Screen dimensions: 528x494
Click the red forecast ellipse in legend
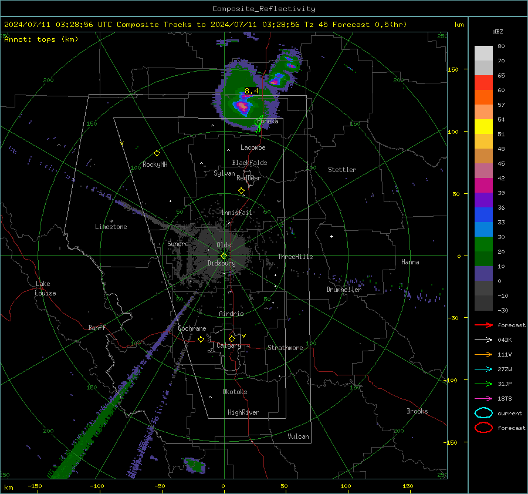[x=483, y=428]
